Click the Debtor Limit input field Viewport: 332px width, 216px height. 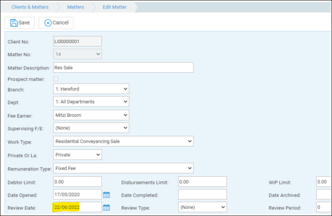tap(77, 182)
